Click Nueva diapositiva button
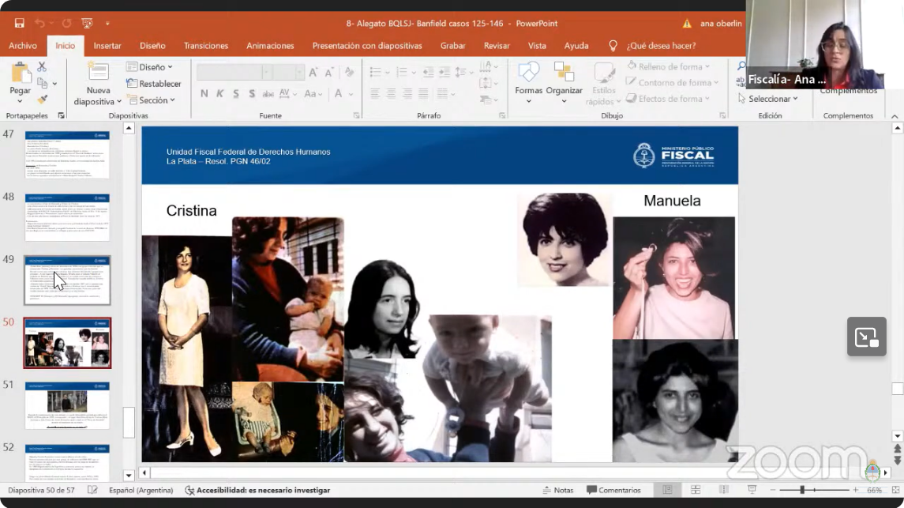The image size is (904, 508). [x=98, y=76]
